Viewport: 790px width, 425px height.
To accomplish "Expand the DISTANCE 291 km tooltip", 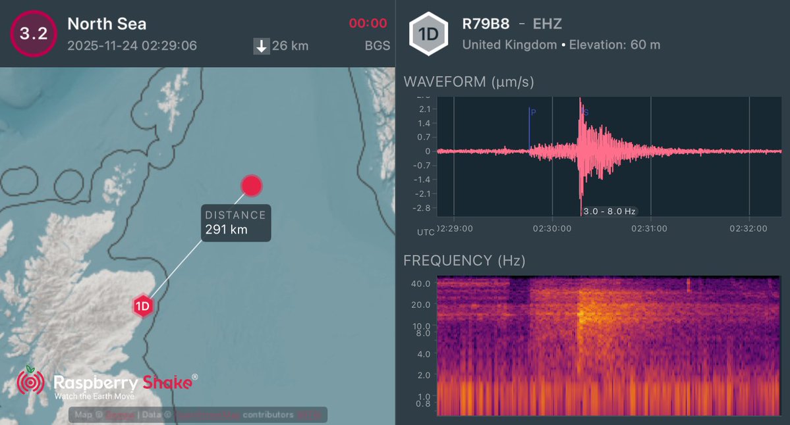I will pyautogui.click(x=235, y=223).
